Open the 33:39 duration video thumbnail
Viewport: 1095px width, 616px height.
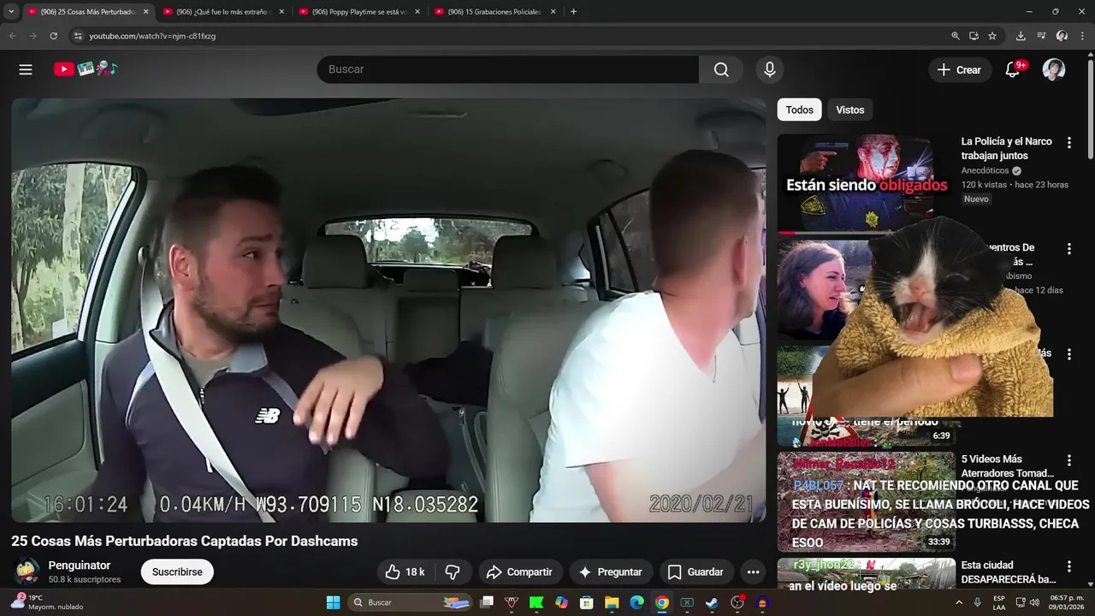866,501
